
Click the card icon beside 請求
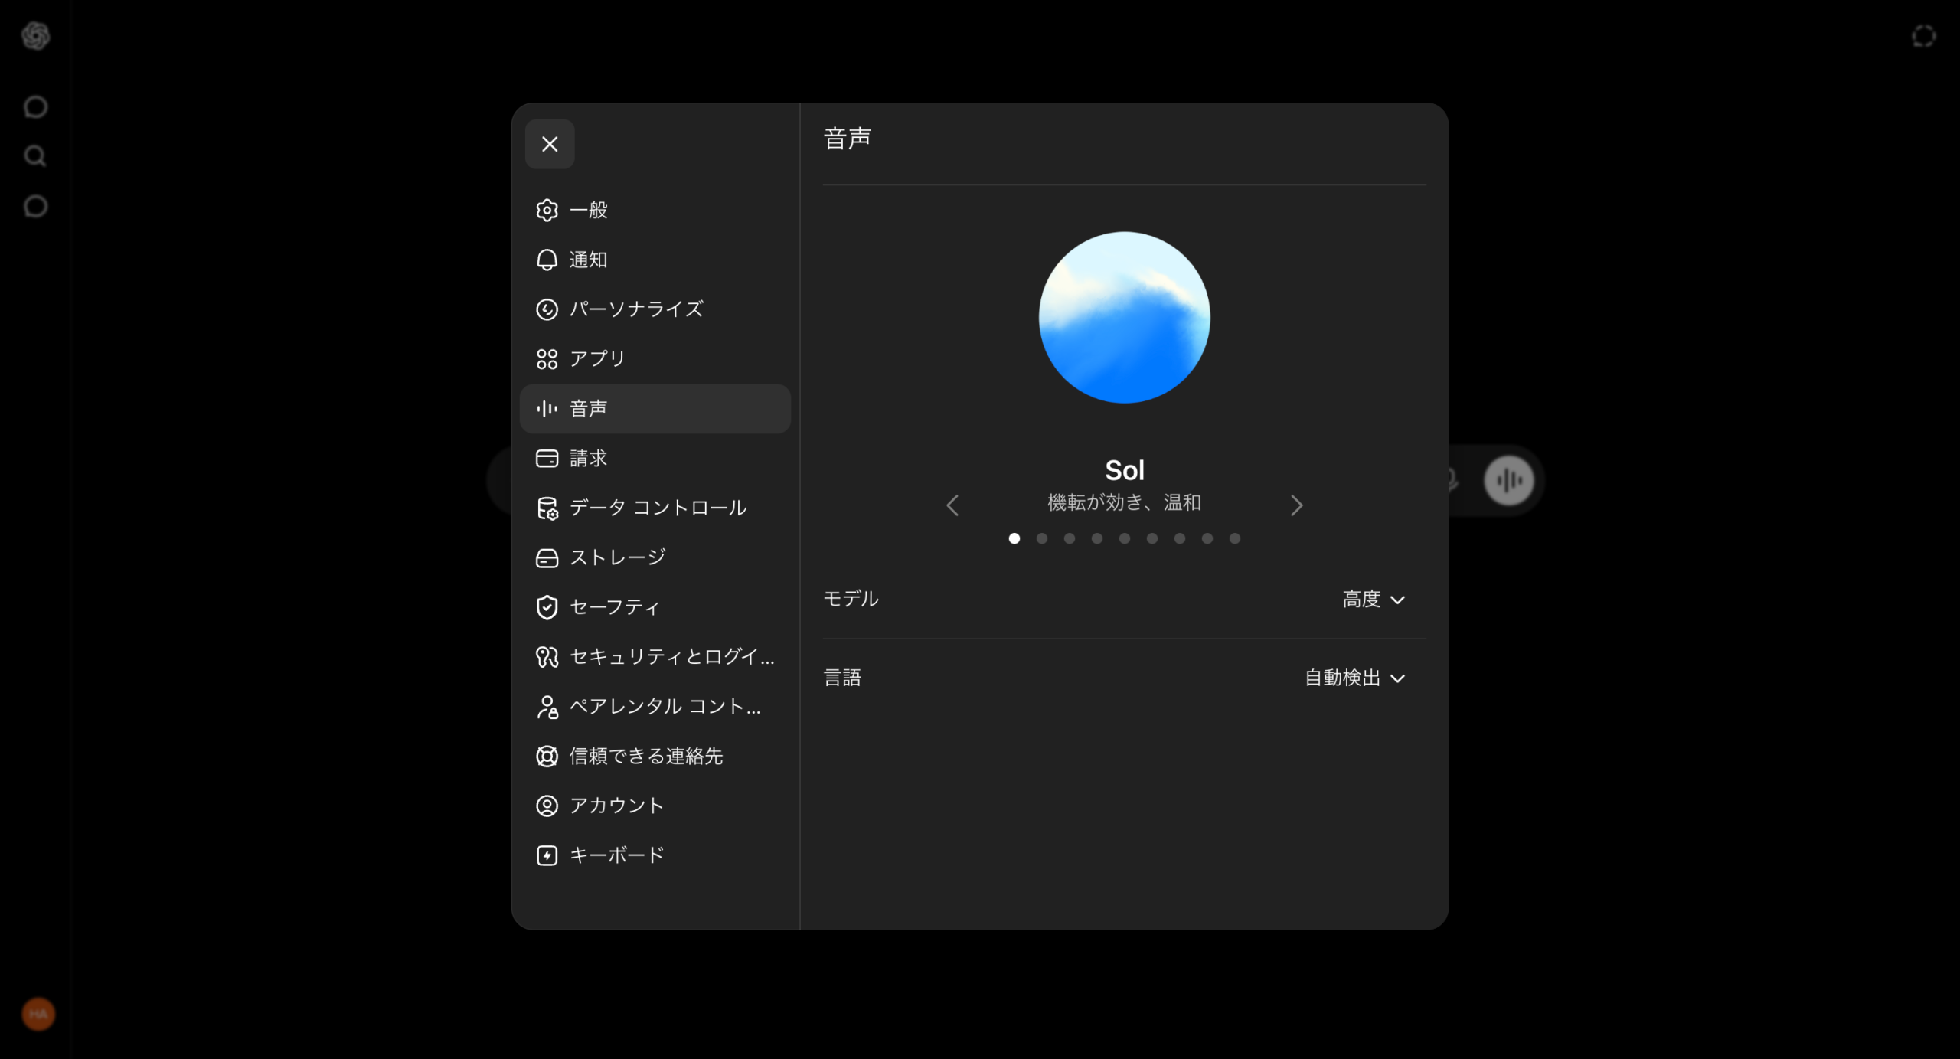click(x=547, y=458)
